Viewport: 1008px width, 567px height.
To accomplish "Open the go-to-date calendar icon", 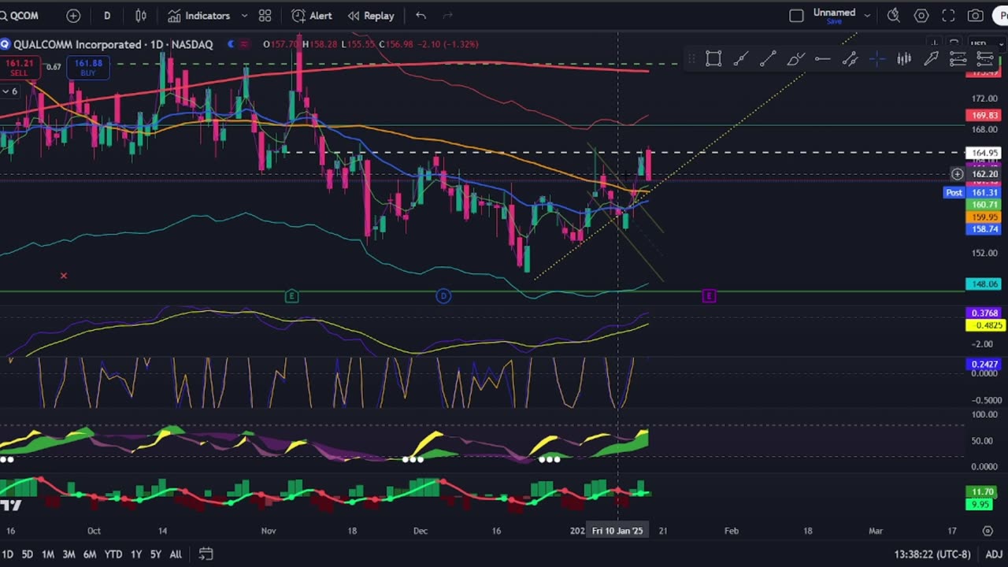I will coord(206,554).
